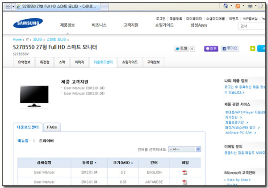Click the second User Manual (2012.01.04) link
Screen dimensions: 268x188
pyautogui.click(x=84, y=93)
